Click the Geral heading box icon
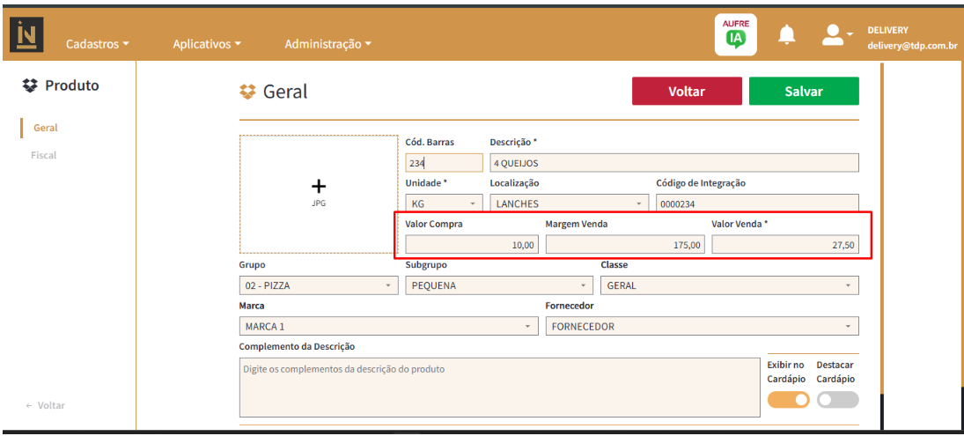The image size is (964, 436). click(x=247, y=92)
